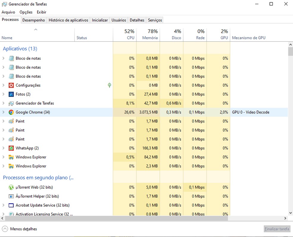The width and height of the screenshot is (293, 237).
Task: Click the Google Chrome icon in process list
Action: (11, 112)
